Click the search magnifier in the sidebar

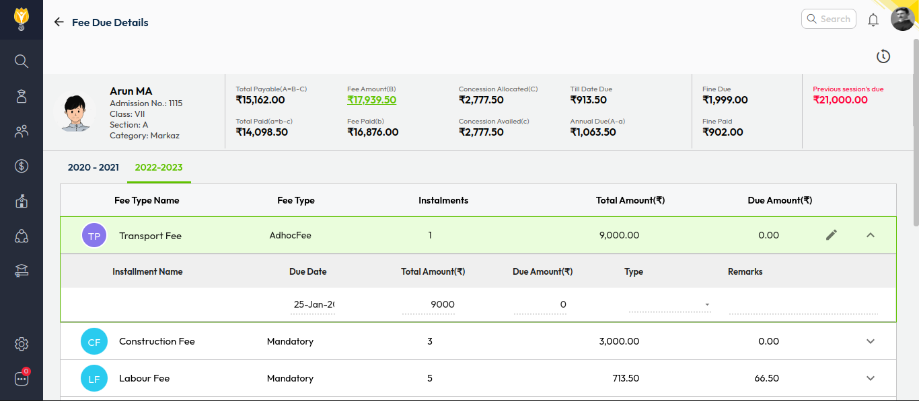click(x=22, y=61)
